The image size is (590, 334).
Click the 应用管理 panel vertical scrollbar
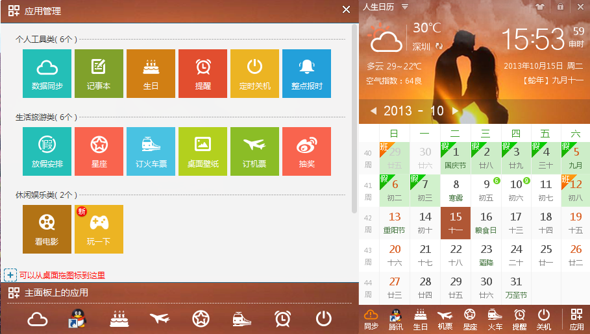pyautogui.click(x=354, y=119)
